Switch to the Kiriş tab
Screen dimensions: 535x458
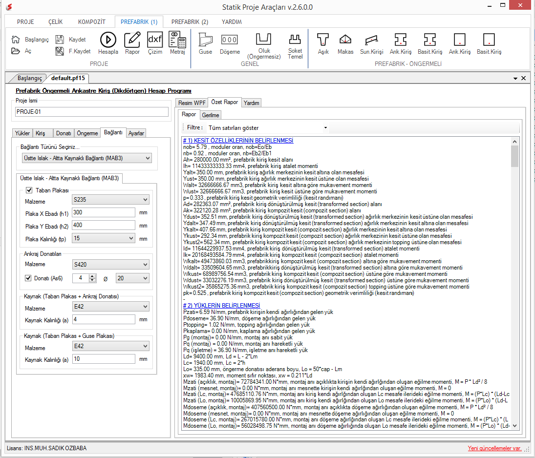tap(43, 133)
